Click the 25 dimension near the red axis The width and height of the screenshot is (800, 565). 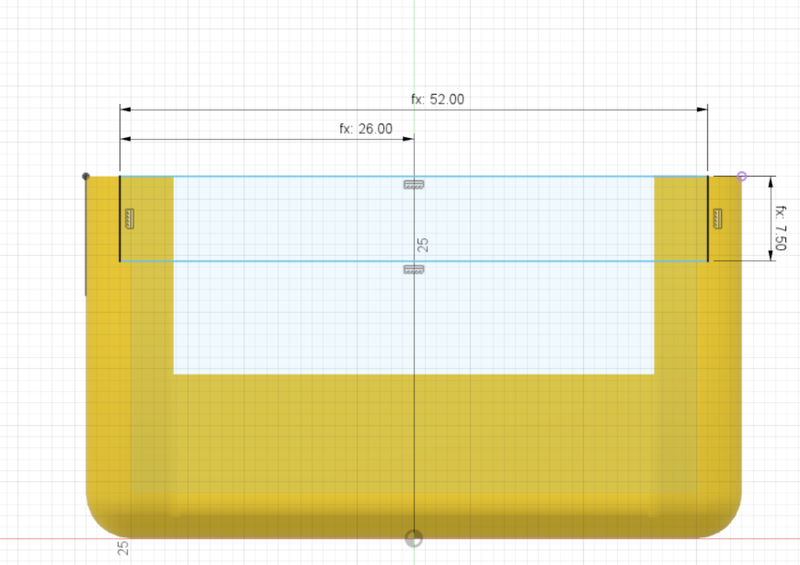[x=123, y=548]
